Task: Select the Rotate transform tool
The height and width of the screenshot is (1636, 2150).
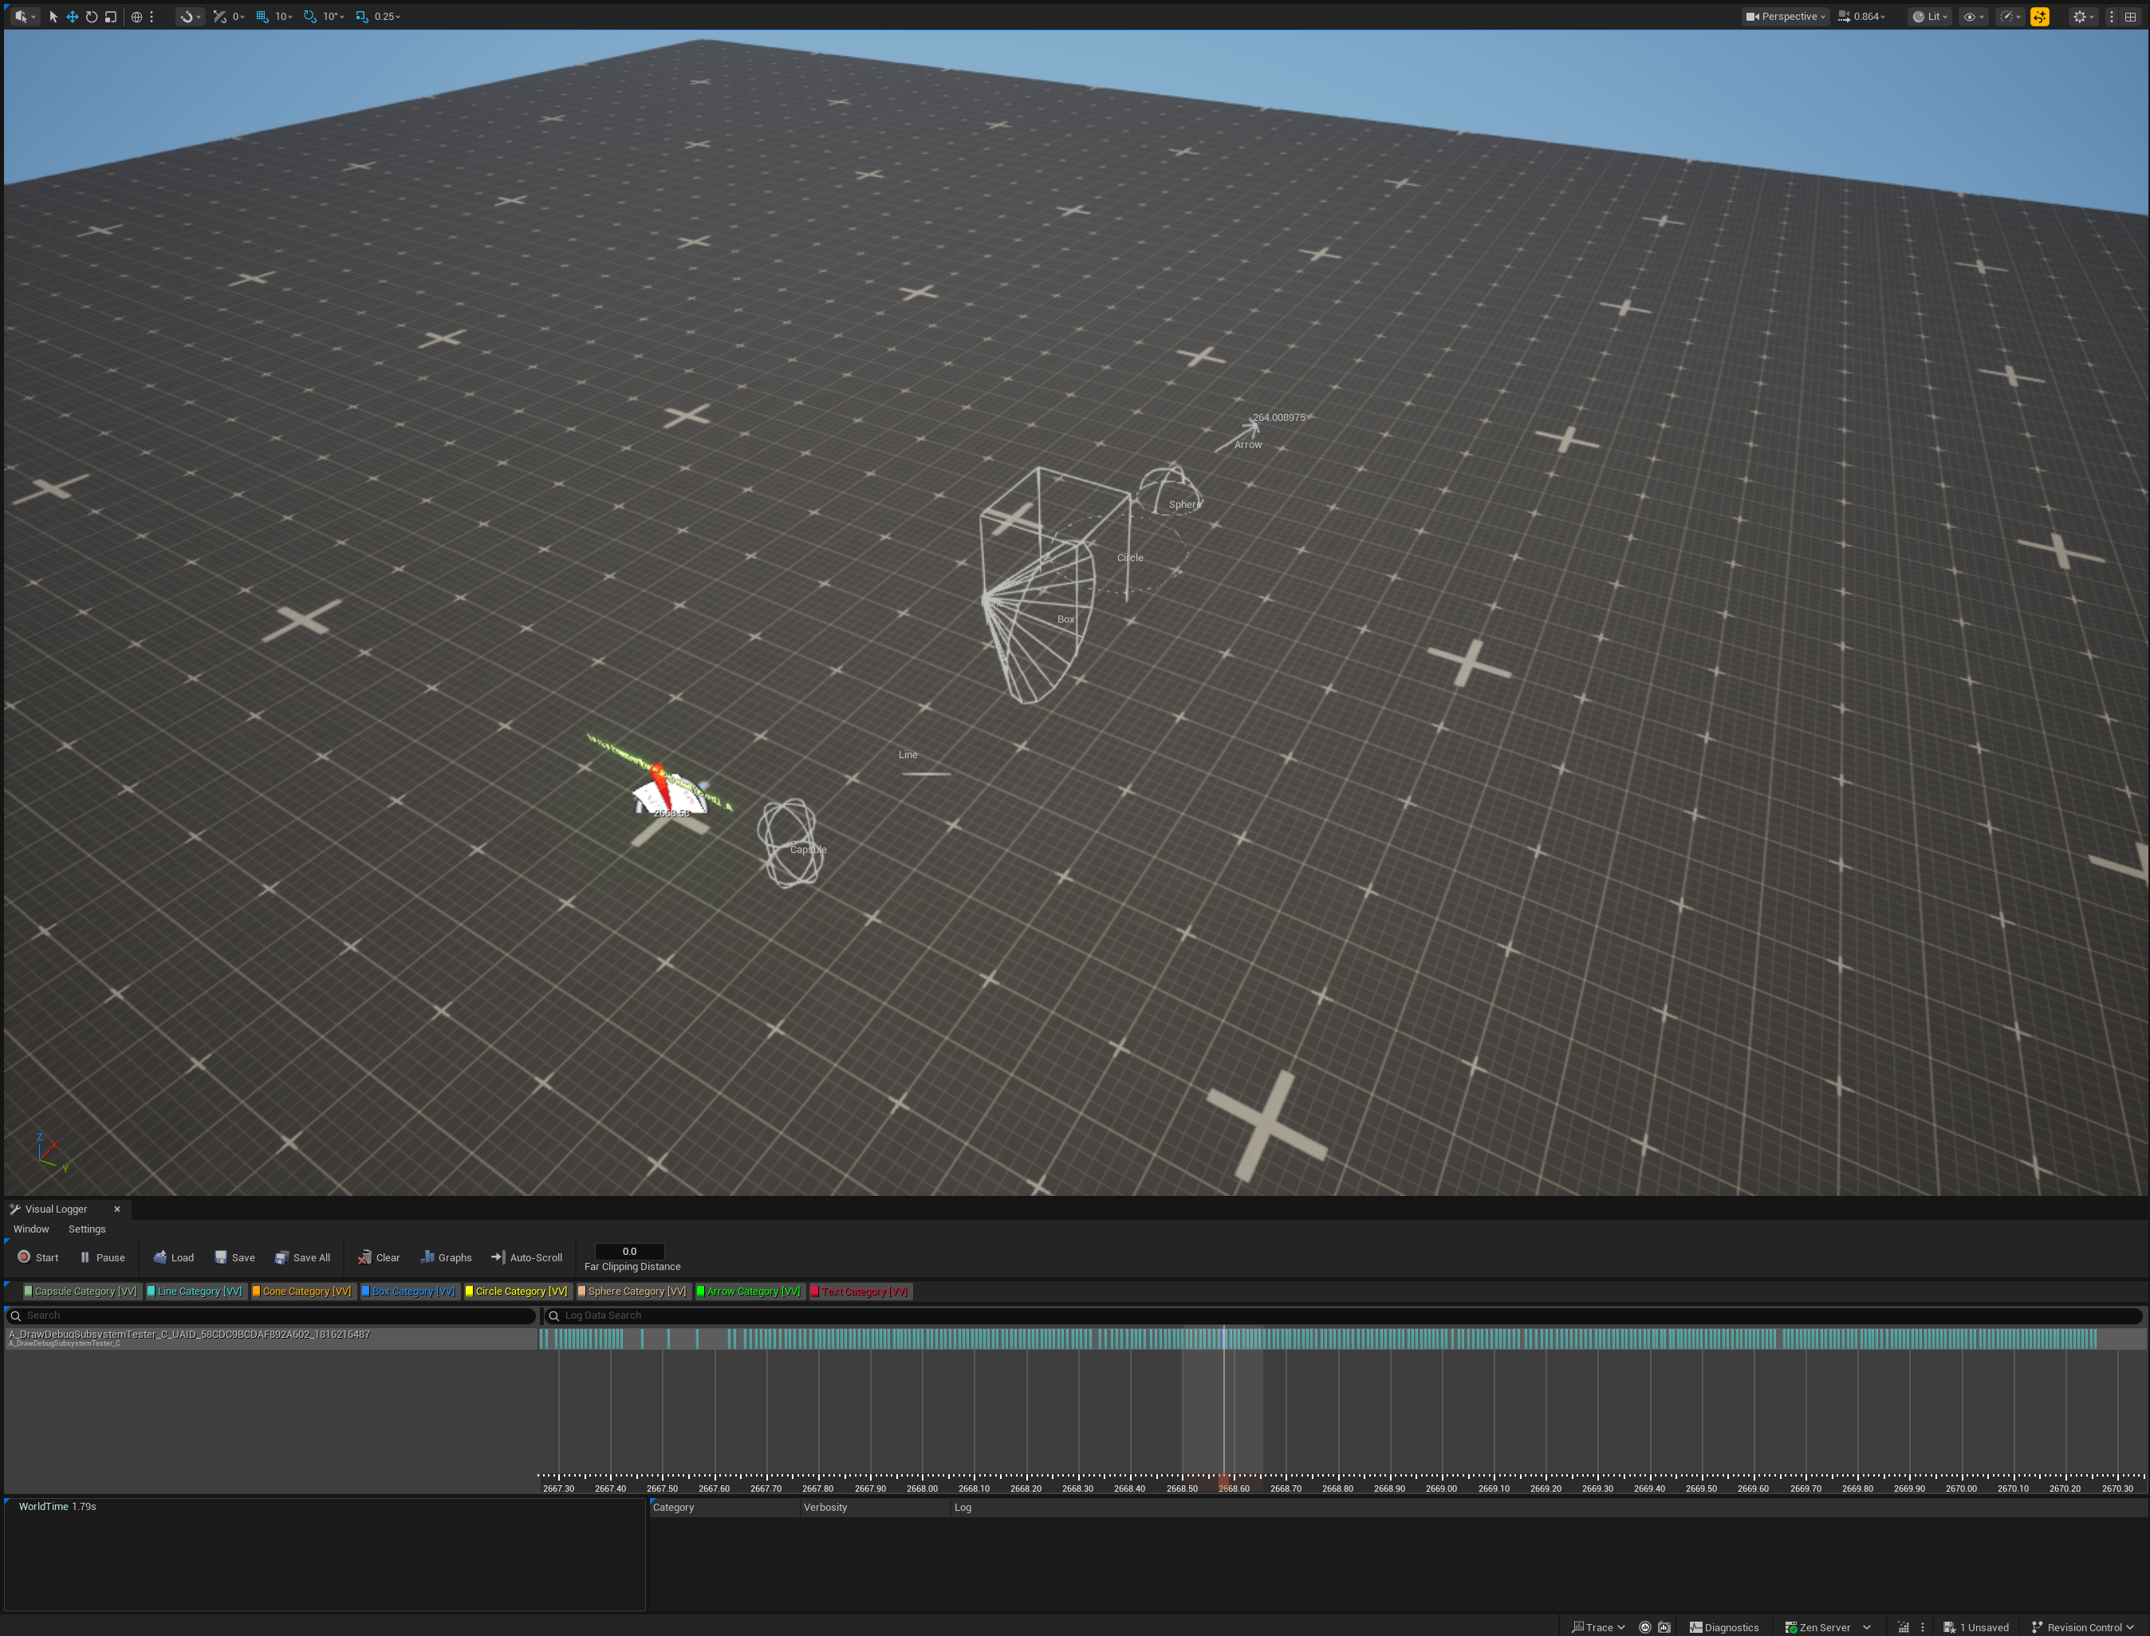Action: tap(92, 17)
